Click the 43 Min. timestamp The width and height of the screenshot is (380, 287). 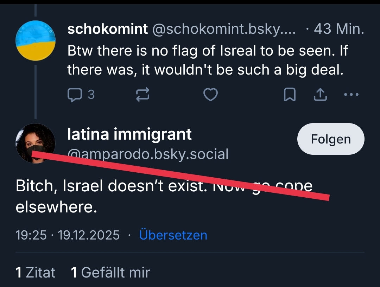pos(338,30)
